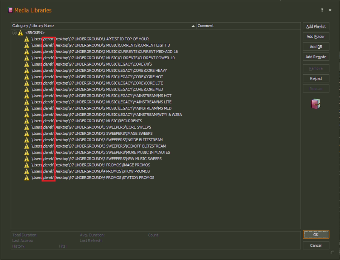Click warning icon for STATION PROMOS row
340x260 pixels.
(x=27, y=177)
